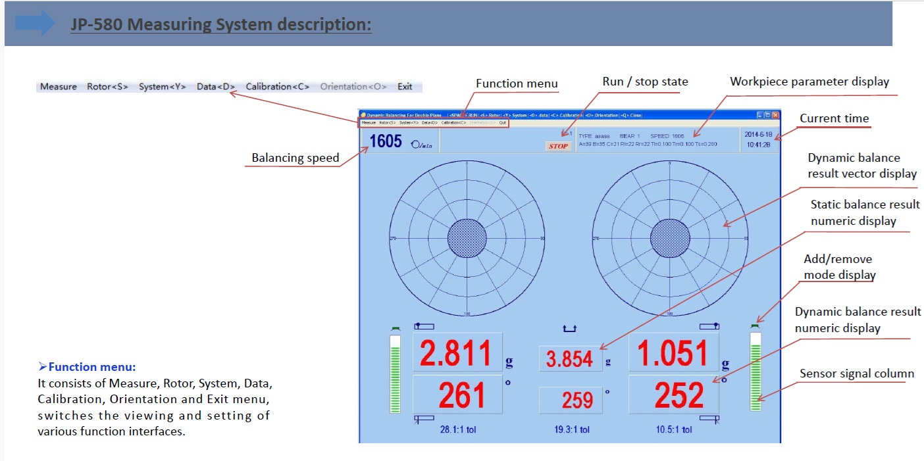Open the Calibration<C> menu in the app window

pyautogui.click(x=453, y=122)
